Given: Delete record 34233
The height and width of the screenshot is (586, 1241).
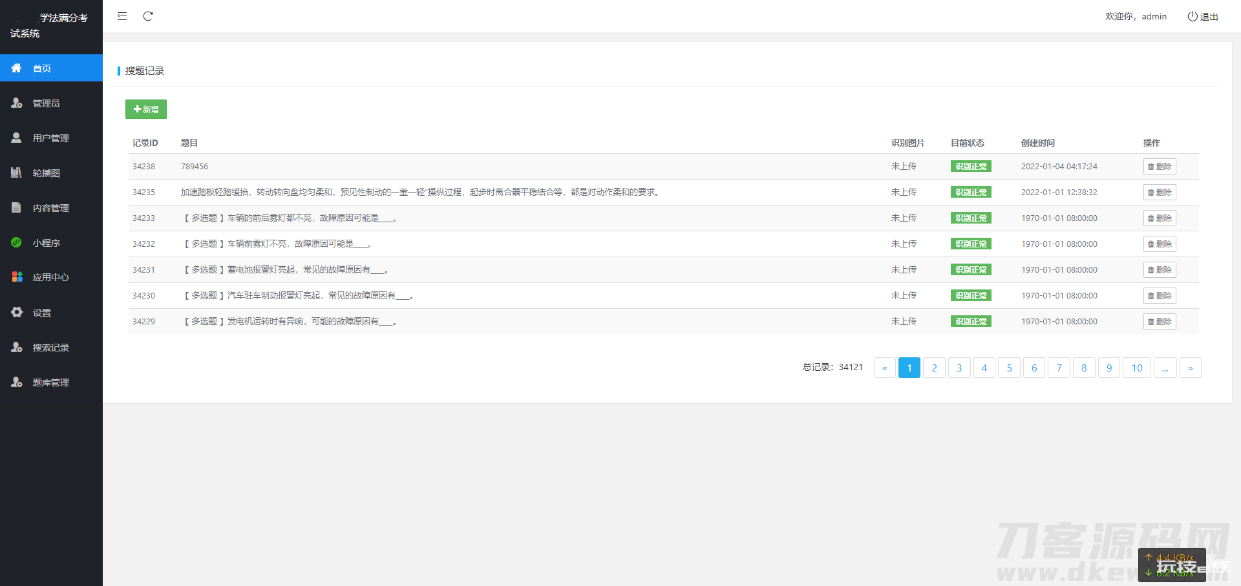Looking at the screenshot, I should 1160,218.
